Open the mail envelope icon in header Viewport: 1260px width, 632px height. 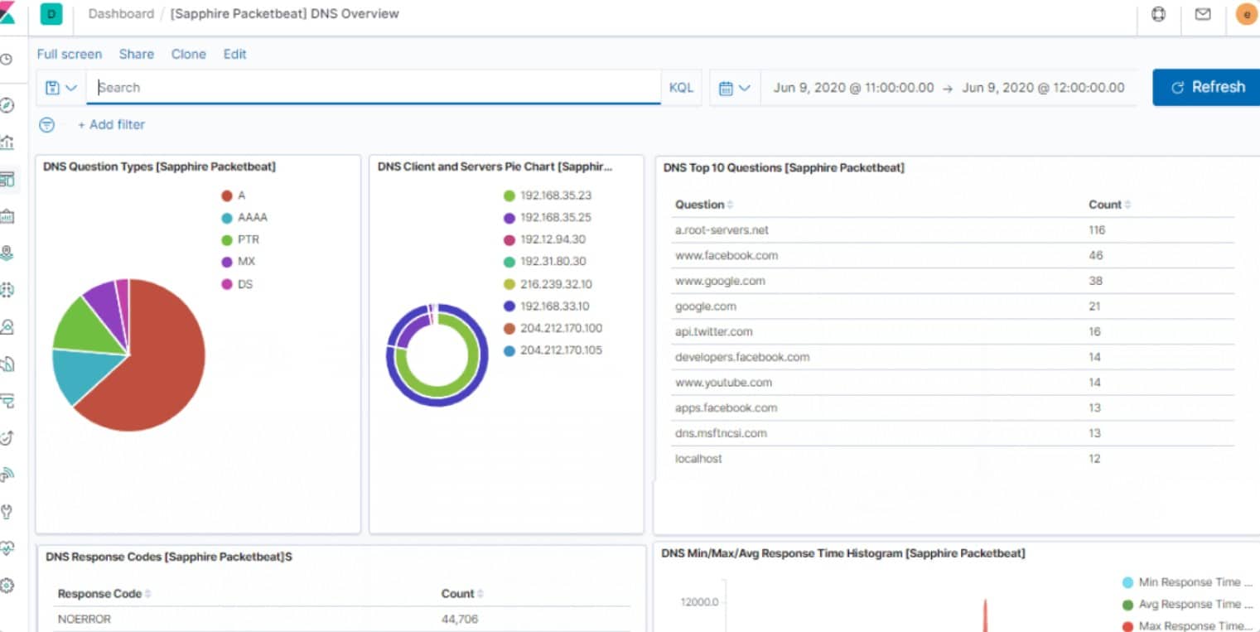click(1203, 14)
